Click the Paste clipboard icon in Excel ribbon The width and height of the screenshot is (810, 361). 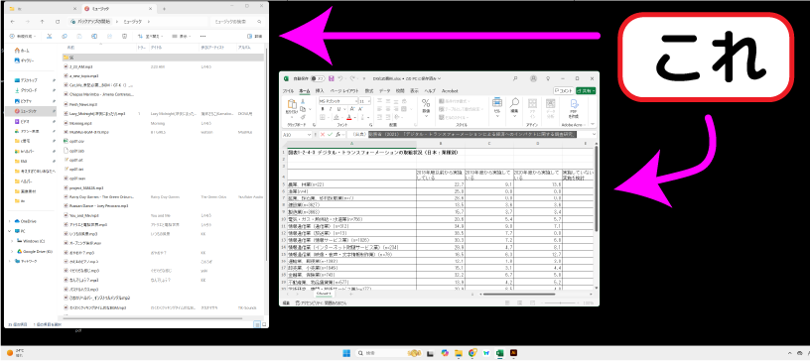(x=292, y=105)
